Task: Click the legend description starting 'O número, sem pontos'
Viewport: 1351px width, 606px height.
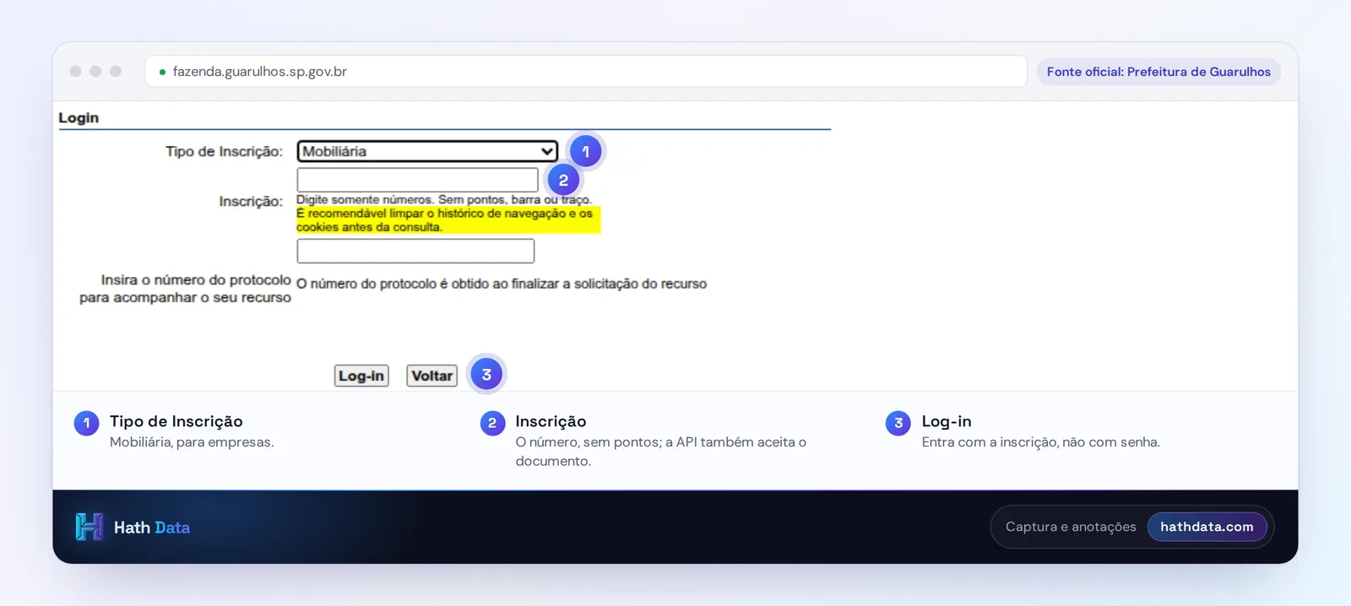Action: click(x=661, y=452)
